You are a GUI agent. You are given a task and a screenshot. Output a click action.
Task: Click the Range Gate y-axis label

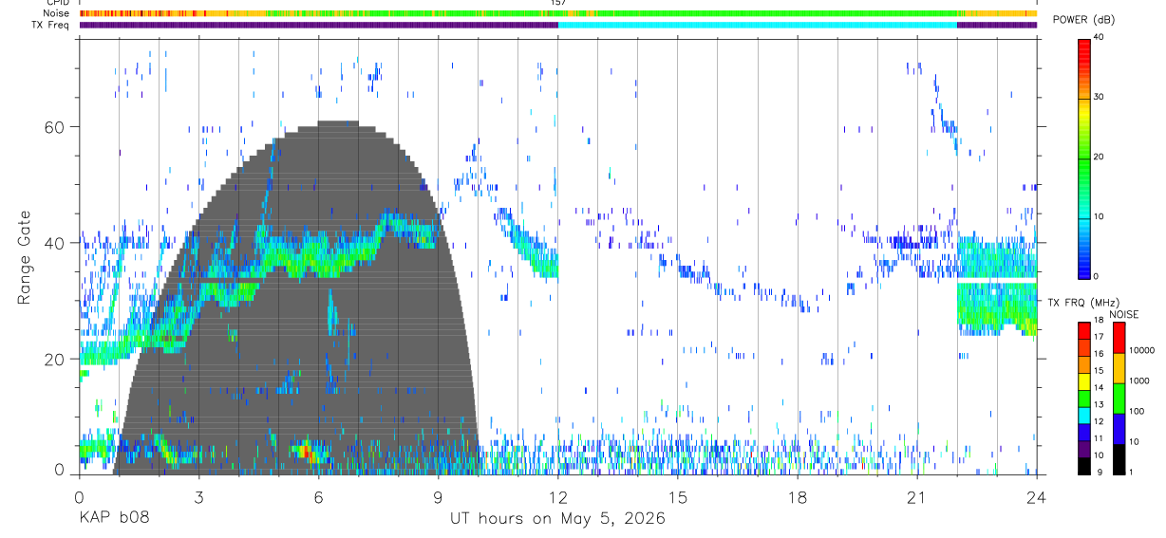point(25,259)
